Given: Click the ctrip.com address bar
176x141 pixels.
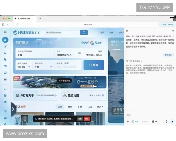Looking at the screenshot, I should click(88, 24).
